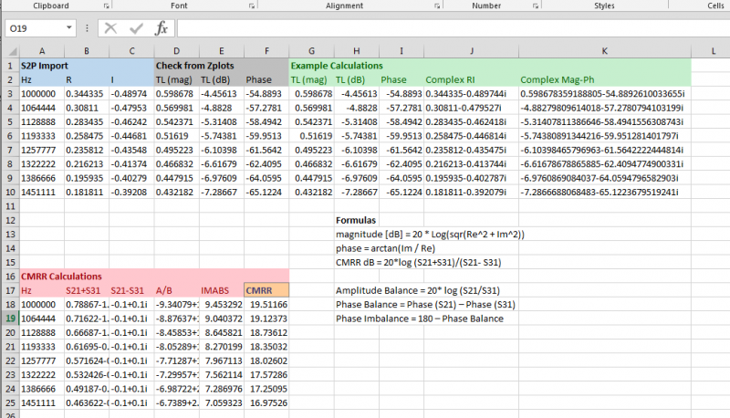The image size is (730, 418).
Task: Click the 'Complex RI' header cell
Action: point(471,79)
